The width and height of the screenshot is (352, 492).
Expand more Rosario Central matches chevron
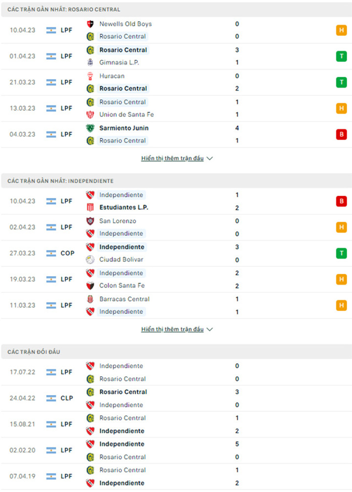coord(210,159)
